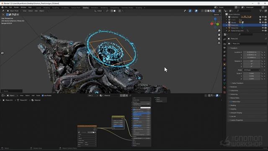Click Location X value field
The height and width of the screenshot is (151, 268).
tap(252, 52)
